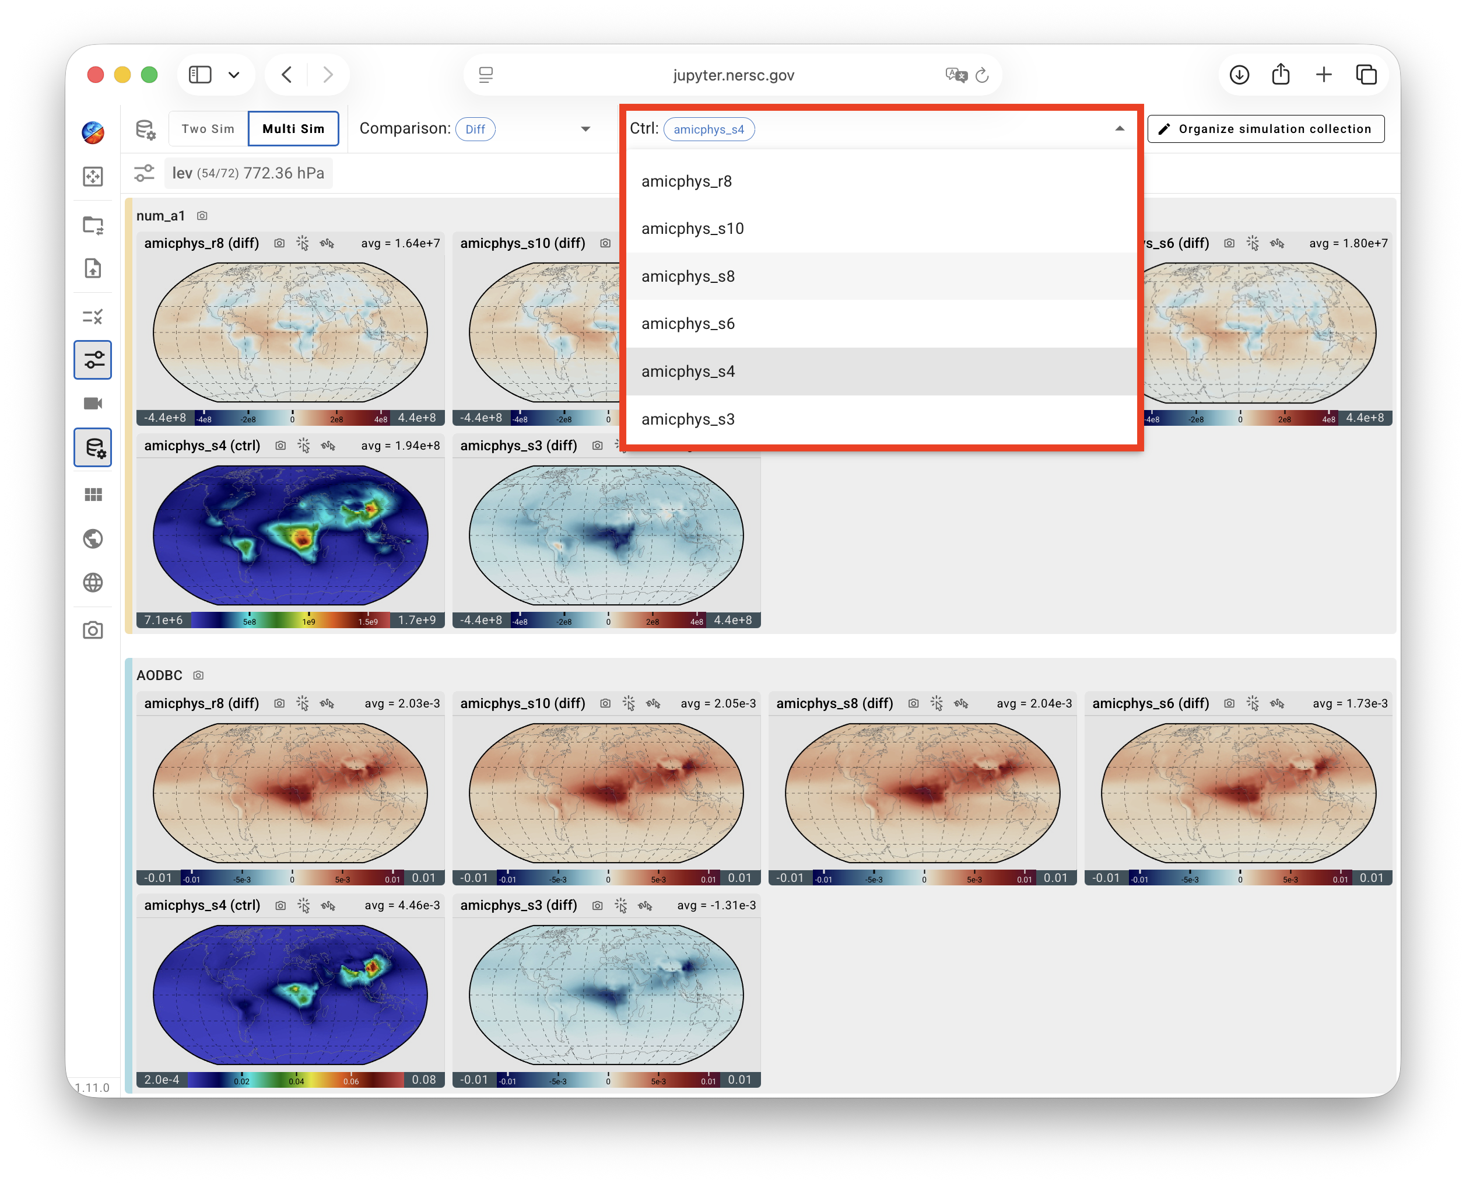Collapse the Ctrl dropdown arrow
Viewport: 1466px width, 1184px height.
pos(1119,129)
